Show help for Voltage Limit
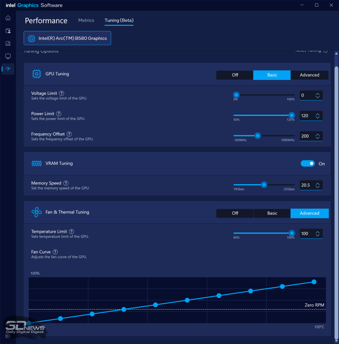Screen dimensions: 339x344 62,93
